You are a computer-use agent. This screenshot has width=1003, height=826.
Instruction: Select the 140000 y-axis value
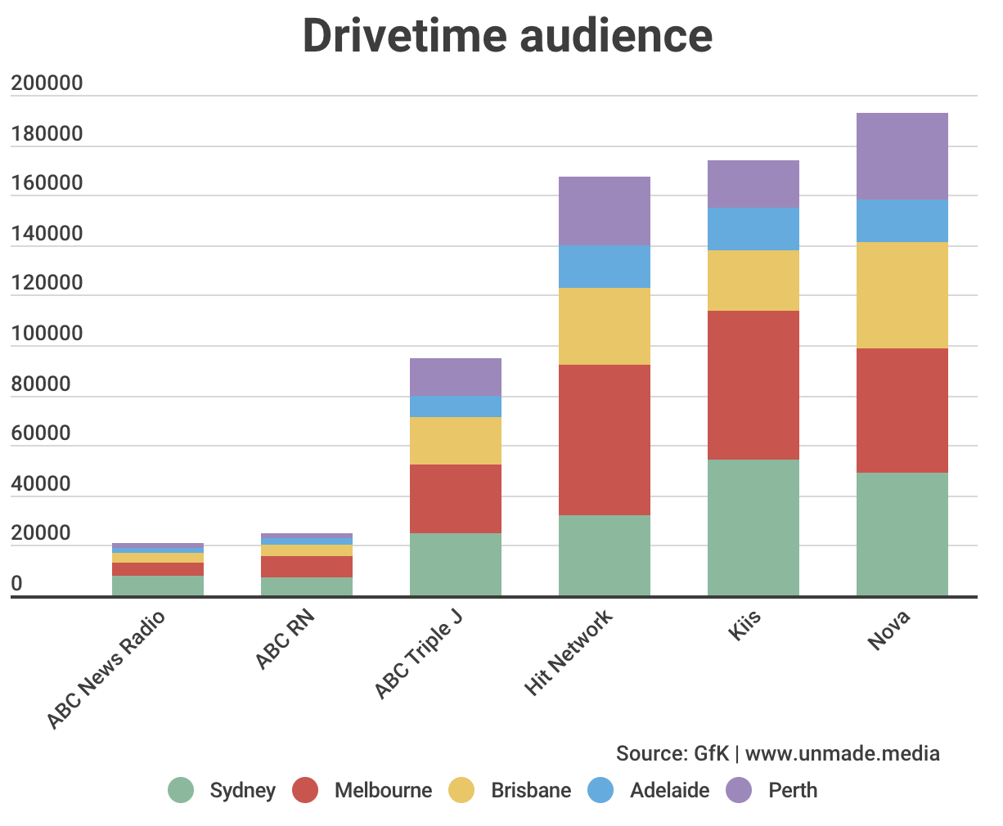coord(47,233)
